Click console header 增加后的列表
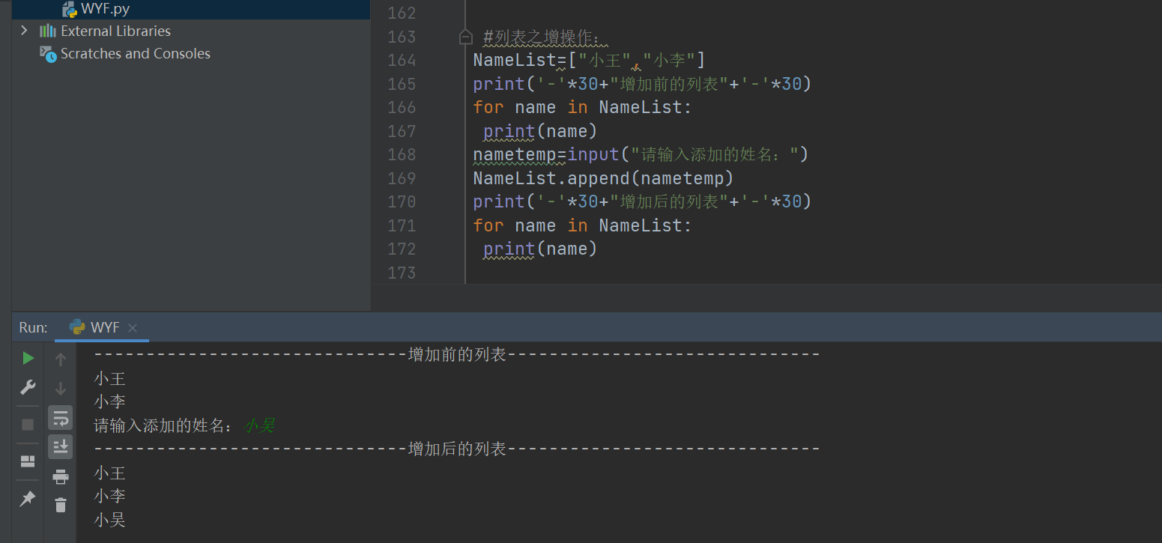The image size is (1162, 543). [x=457, y=449]
